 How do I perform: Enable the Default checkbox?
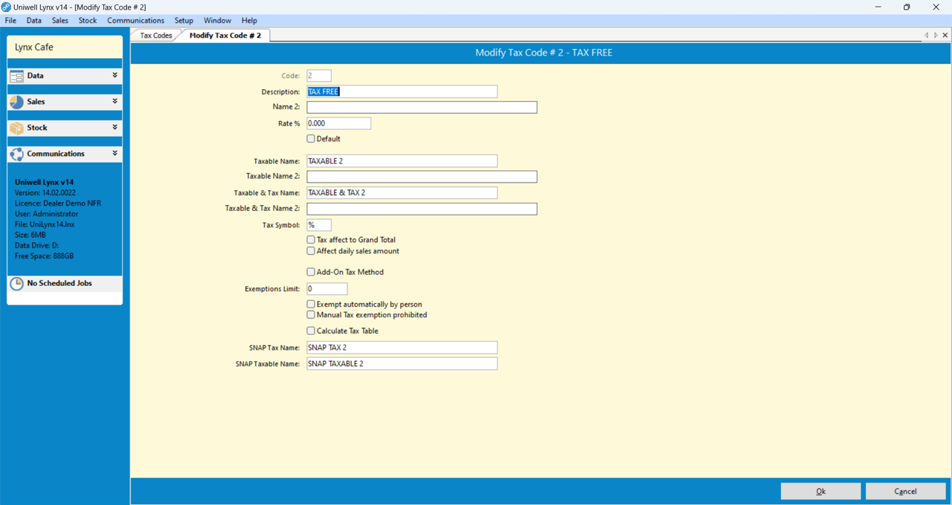311,139
